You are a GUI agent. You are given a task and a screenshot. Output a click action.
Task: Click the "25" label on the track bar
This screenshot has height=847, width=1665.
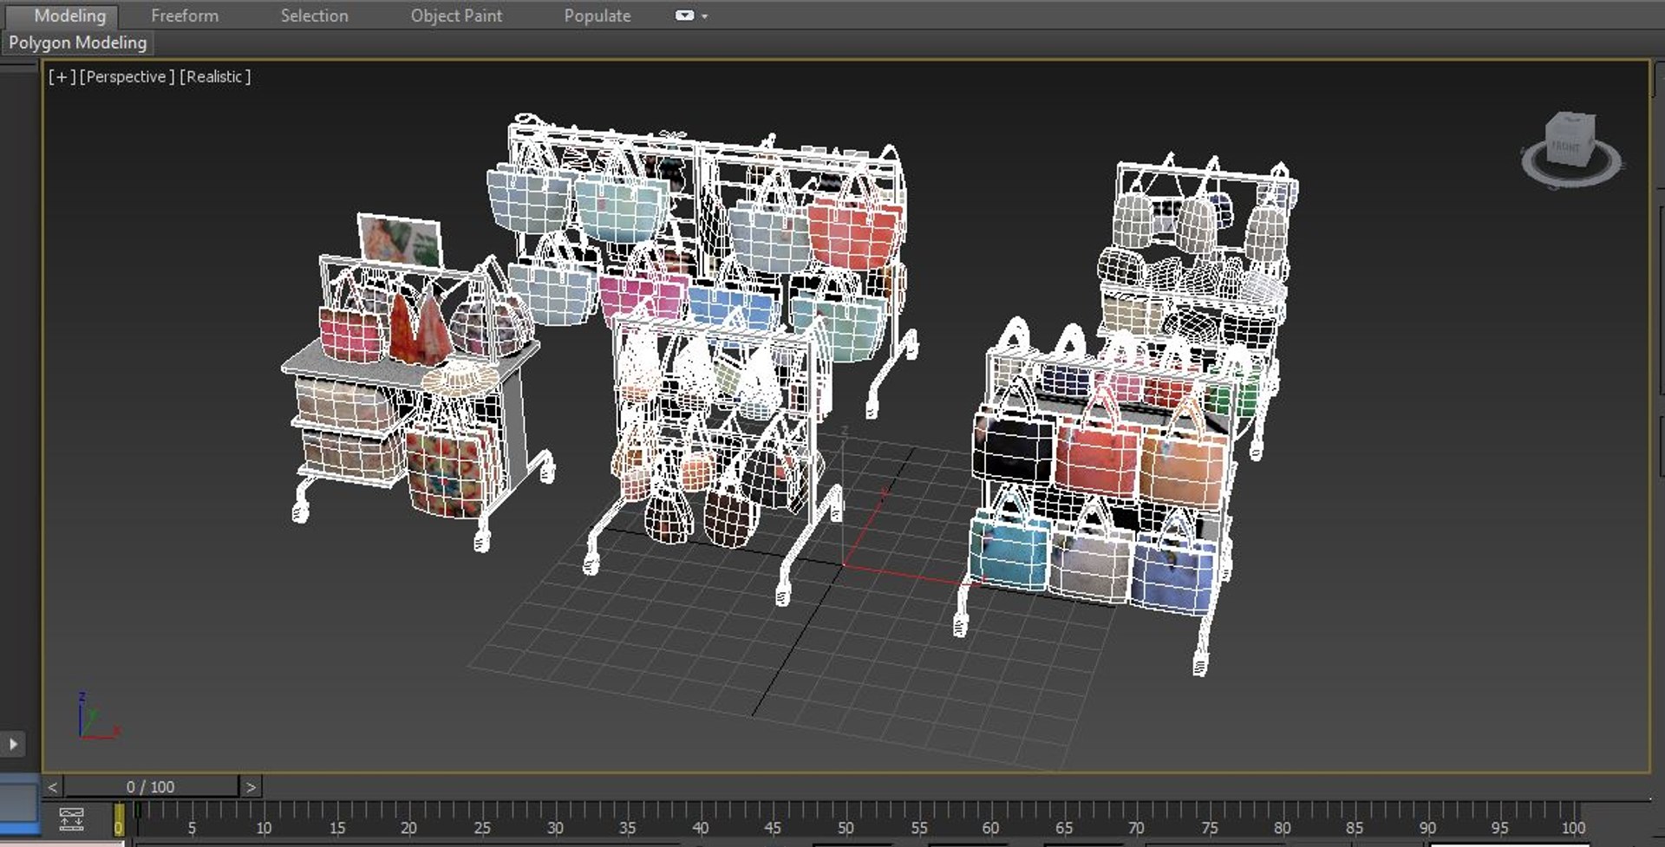point(482,828)
